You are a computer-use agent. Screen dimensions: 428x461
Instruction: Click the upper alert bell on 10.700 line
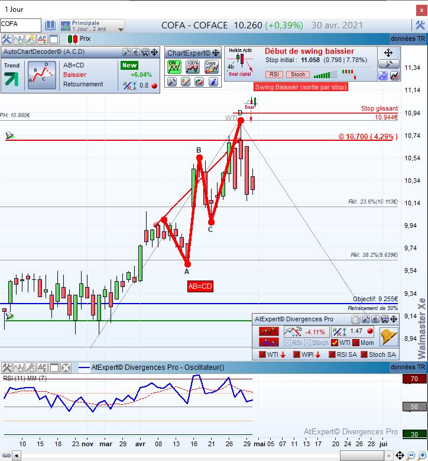point(9,136)
